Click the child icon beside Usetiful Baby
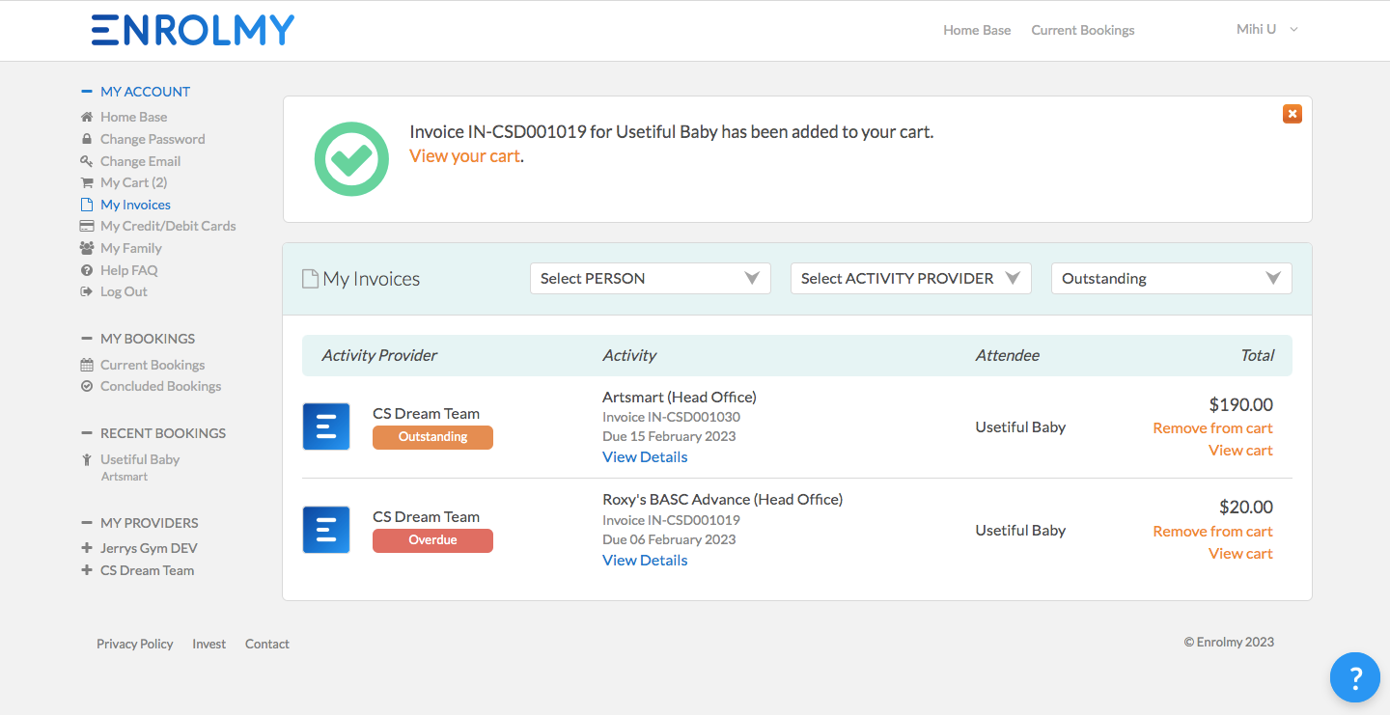 coord(87,459)
